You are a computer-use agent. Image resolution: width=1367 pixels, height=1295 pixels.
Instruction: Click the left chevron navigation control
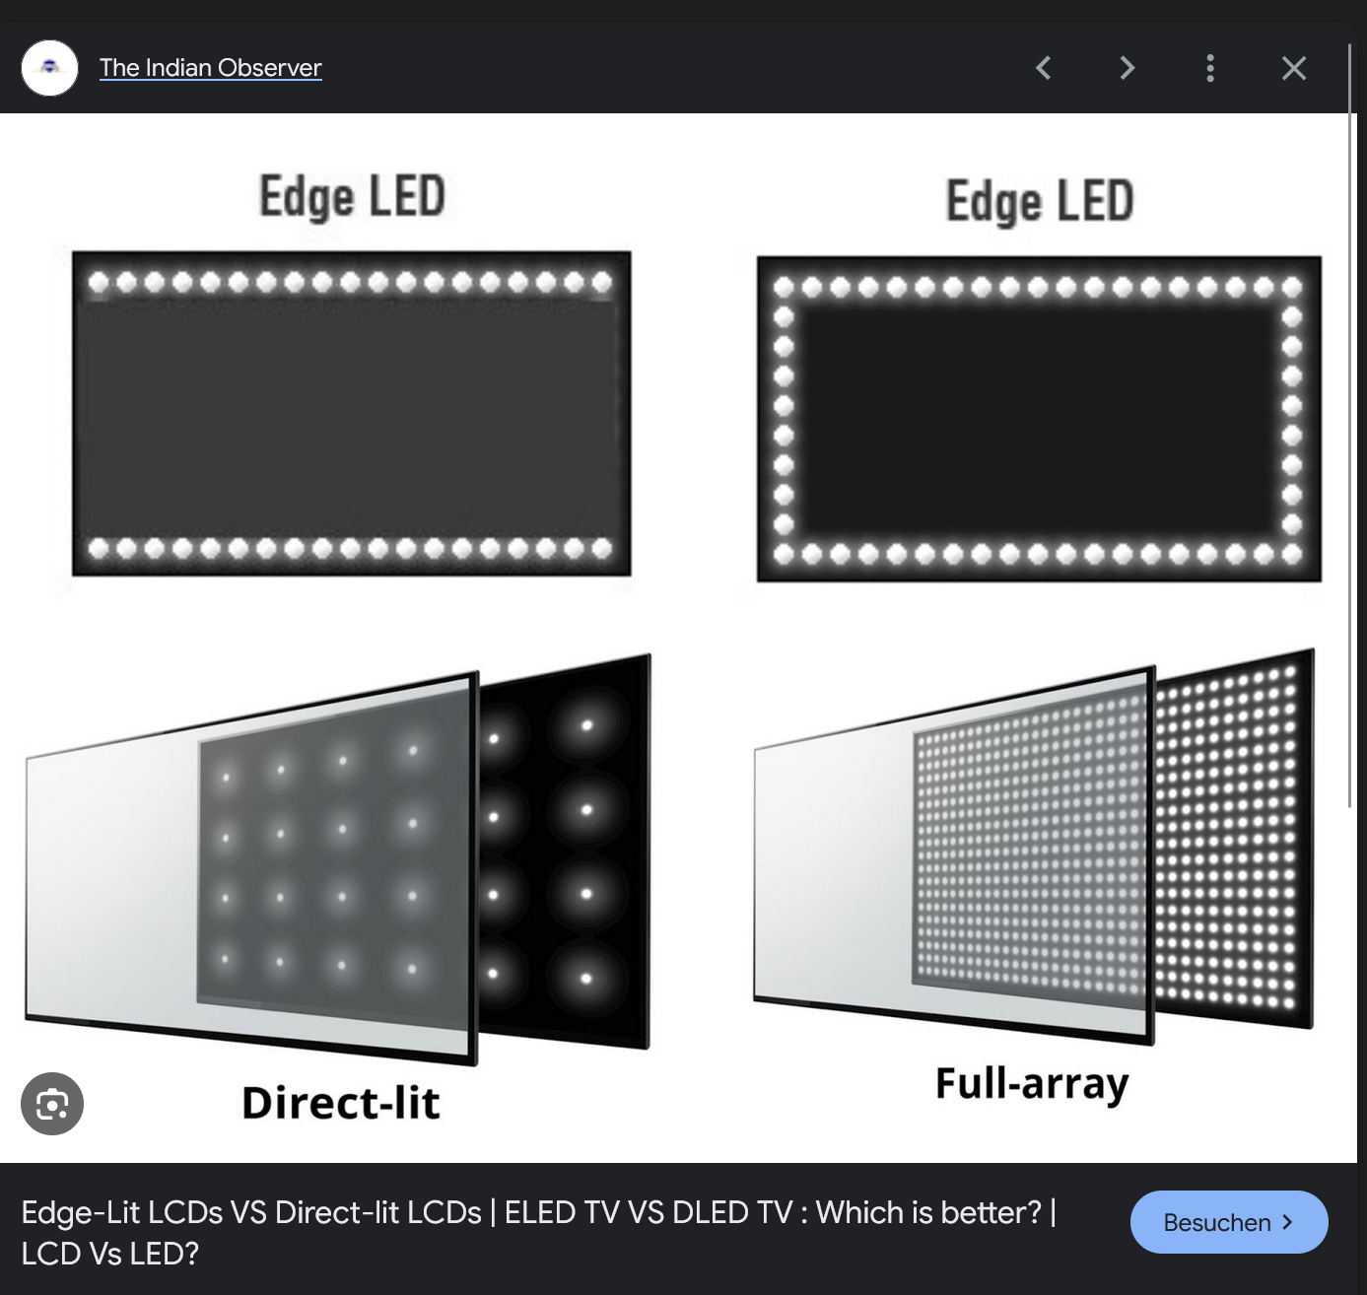[1042, 68]
